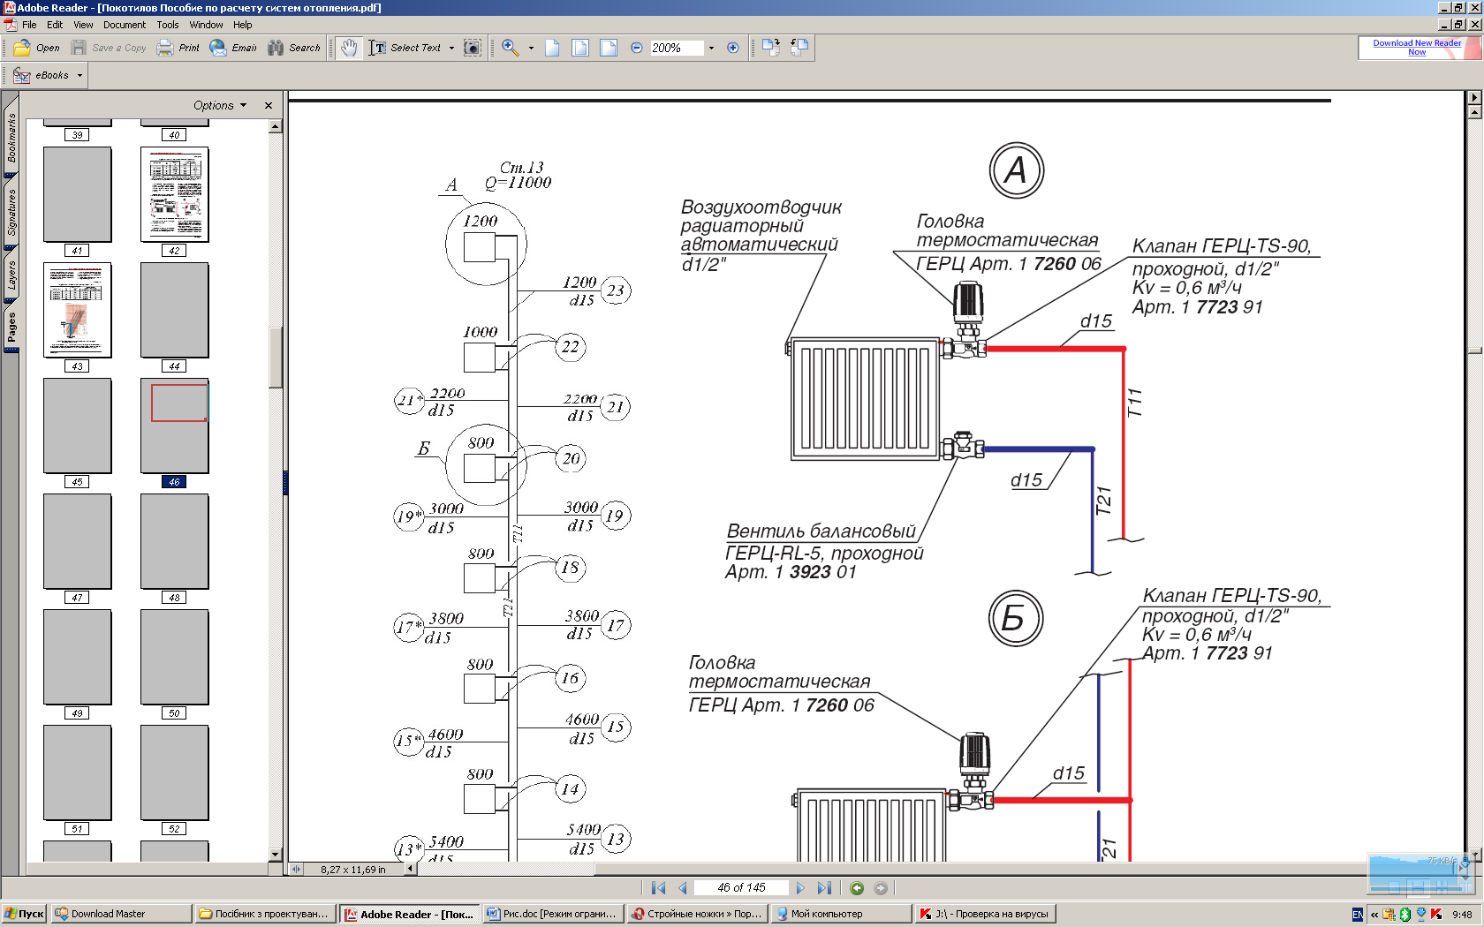Rotate the page clockwise
Viewport: 1484px width, 927px height.
click(771, 48)
